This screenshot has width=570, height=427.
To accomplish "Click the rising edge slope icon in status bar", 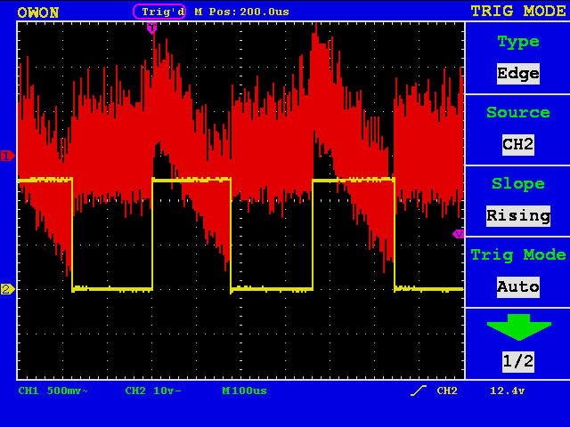I will pyautogui.click(x=419, y=391).
